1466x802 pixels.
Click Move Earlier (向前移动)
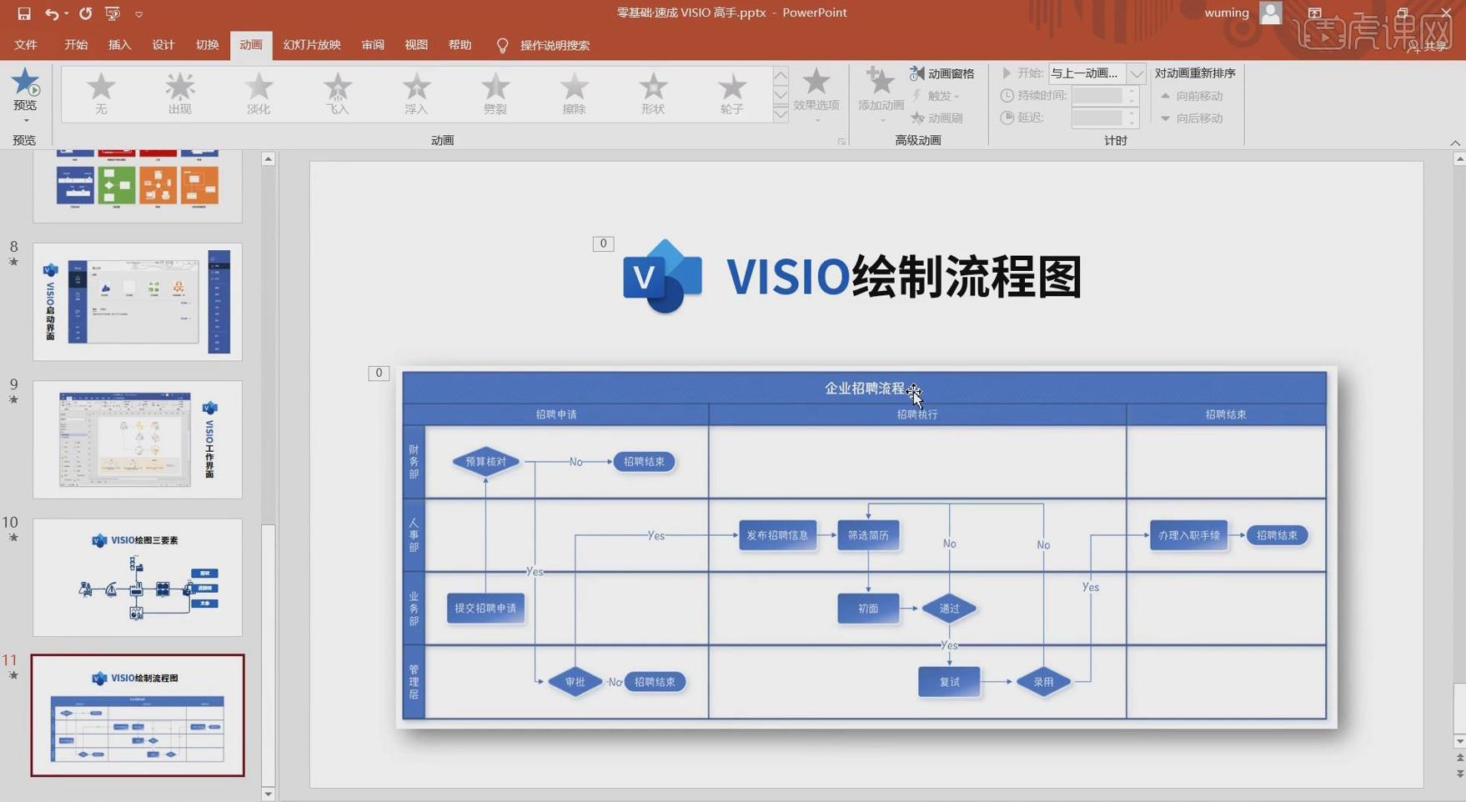tap(1192, 96)
